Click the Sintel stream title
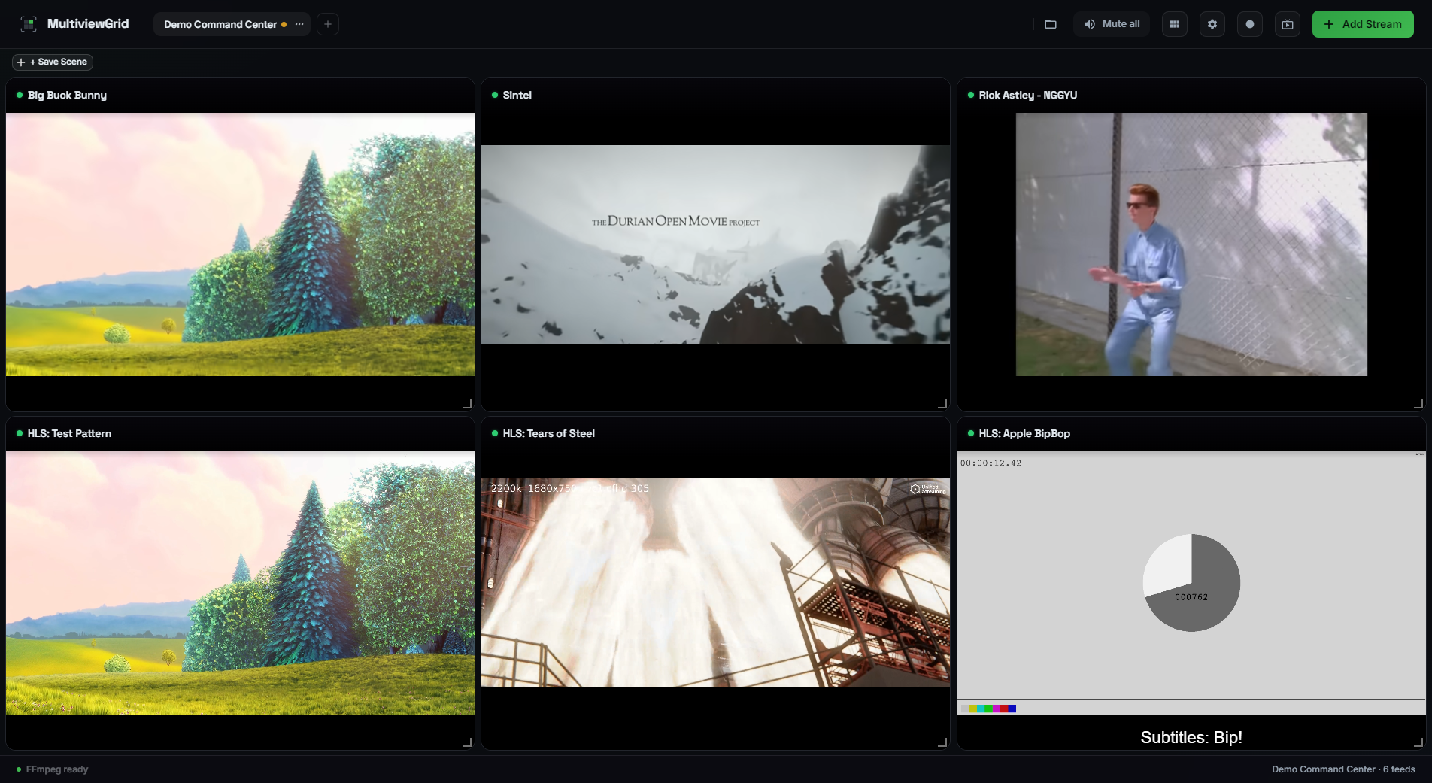 point(517,95)
